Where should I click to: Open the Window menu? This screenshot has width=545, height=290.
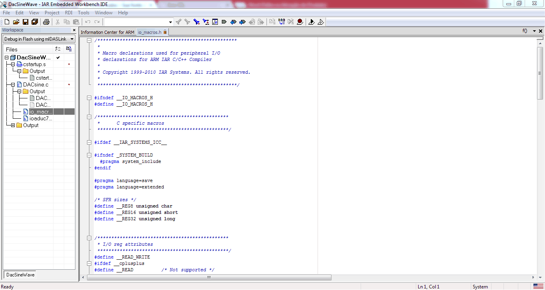tap(104, 13)
